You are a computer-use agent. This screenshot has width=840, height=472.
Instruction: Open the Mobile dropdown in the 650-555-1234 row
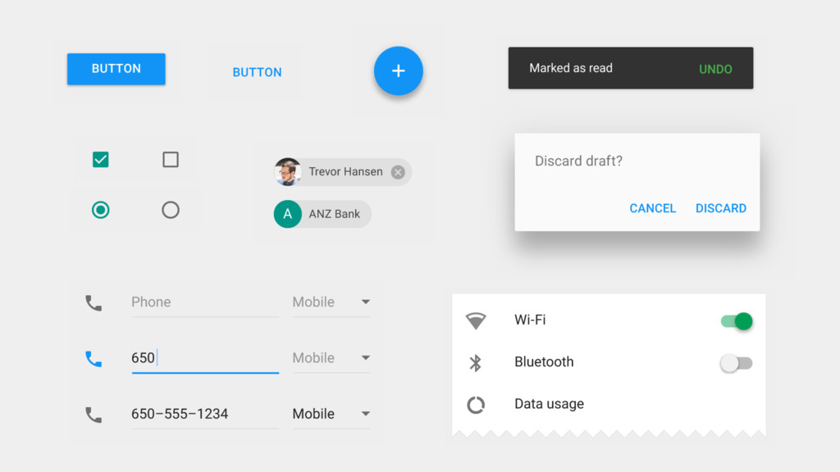(x=331, y=415)
